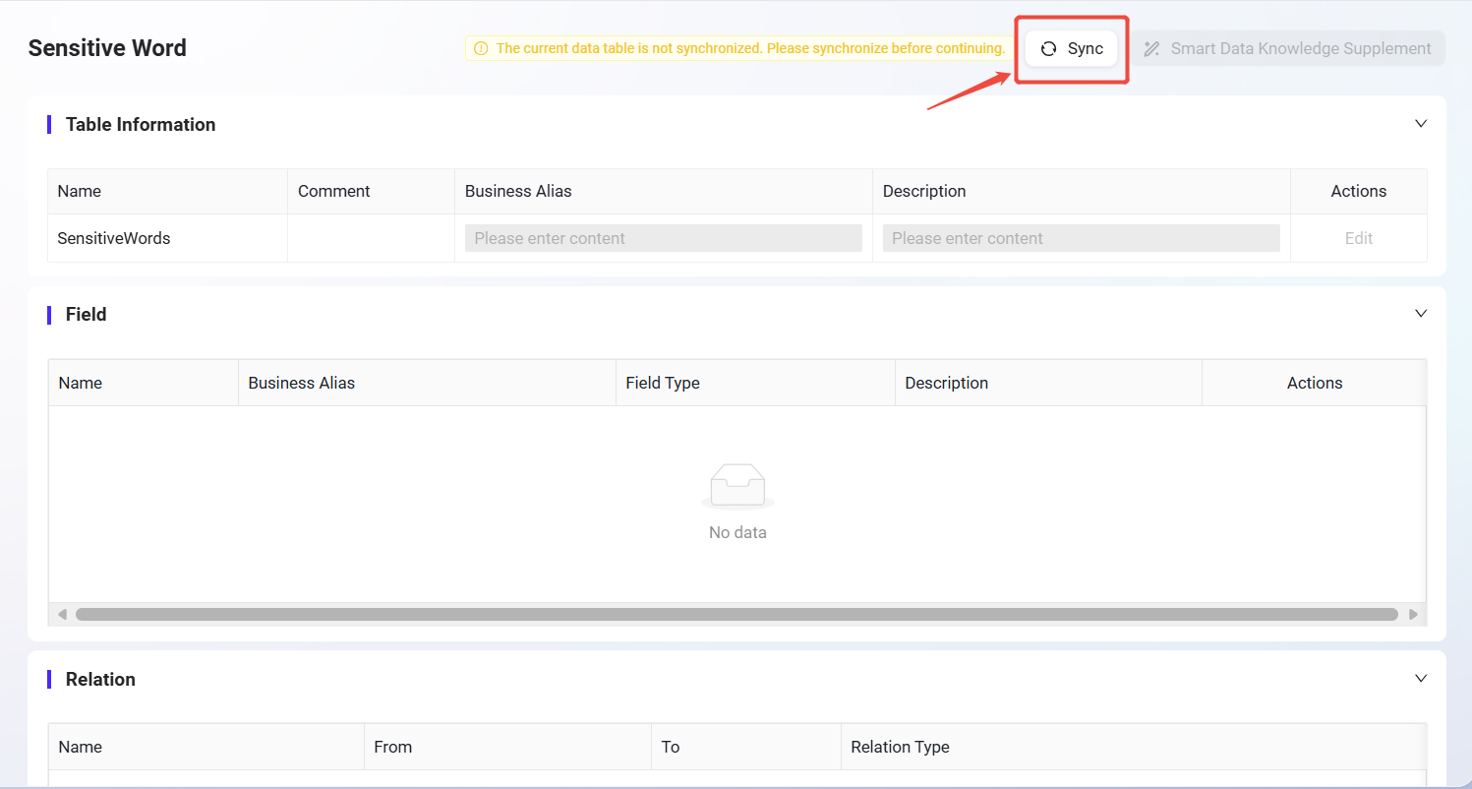
Task: Click the warning icon in yellow notice
Action: click(x=481, y=48)
